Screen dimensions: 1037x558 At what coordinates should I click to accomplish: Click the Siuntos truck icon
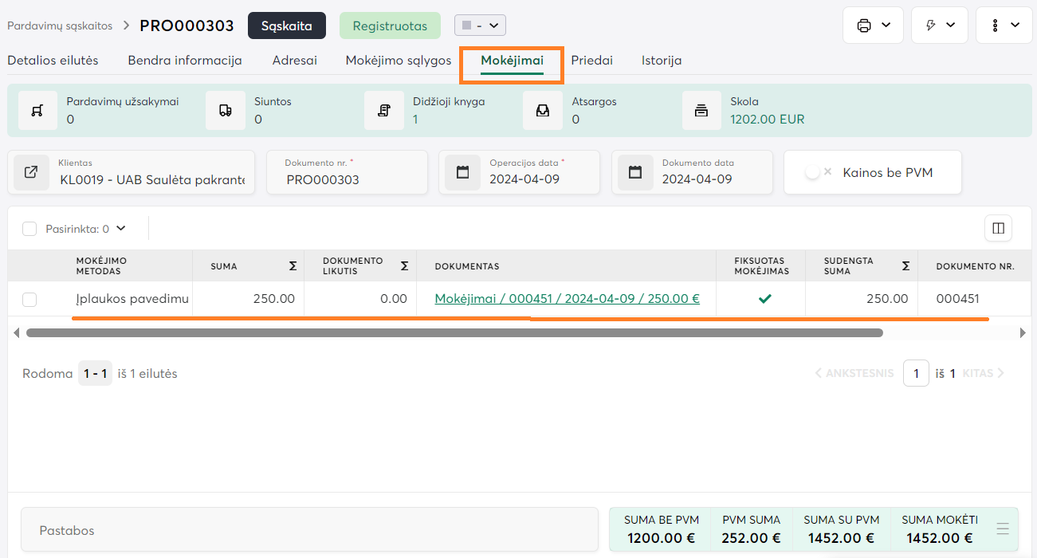(x=226, y=111)
